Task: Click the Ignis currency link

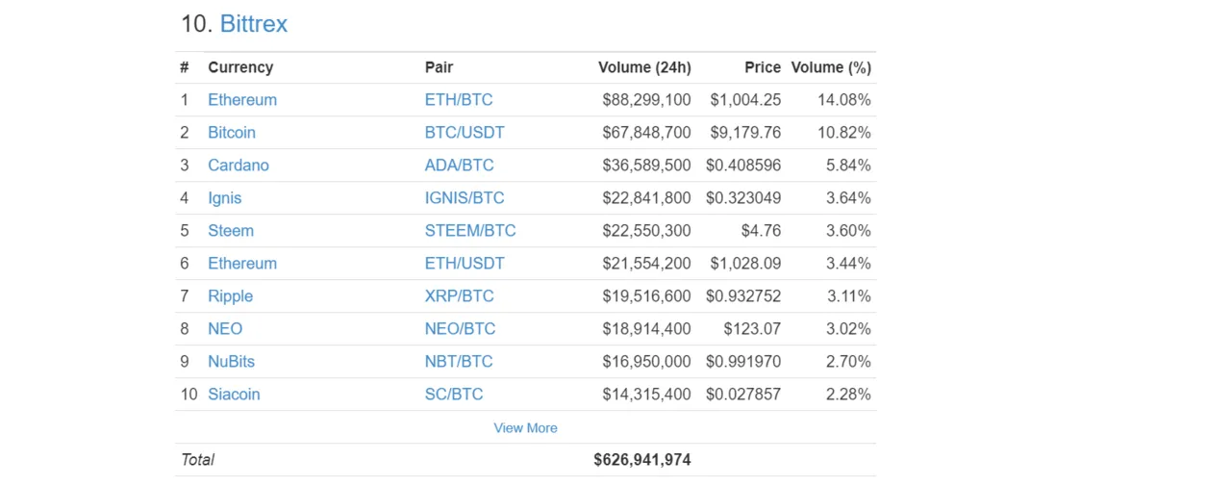Action: click(x=225, y=198)
